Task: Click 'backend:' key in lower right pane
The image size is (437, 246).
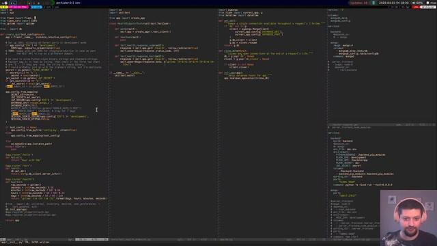Action: [x=335, y=138]
